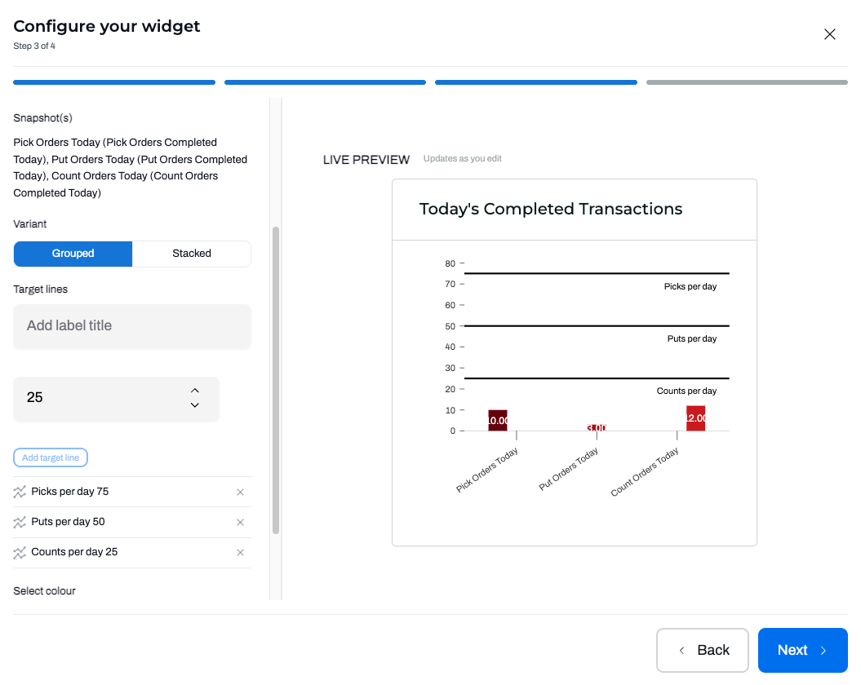This screenshot has height=685, width=861.
Task: Click the Counts per day 25 list entry
Action: 132,552
